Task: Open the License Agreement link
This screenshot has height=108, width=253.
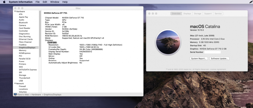Action: coord(218,69)
